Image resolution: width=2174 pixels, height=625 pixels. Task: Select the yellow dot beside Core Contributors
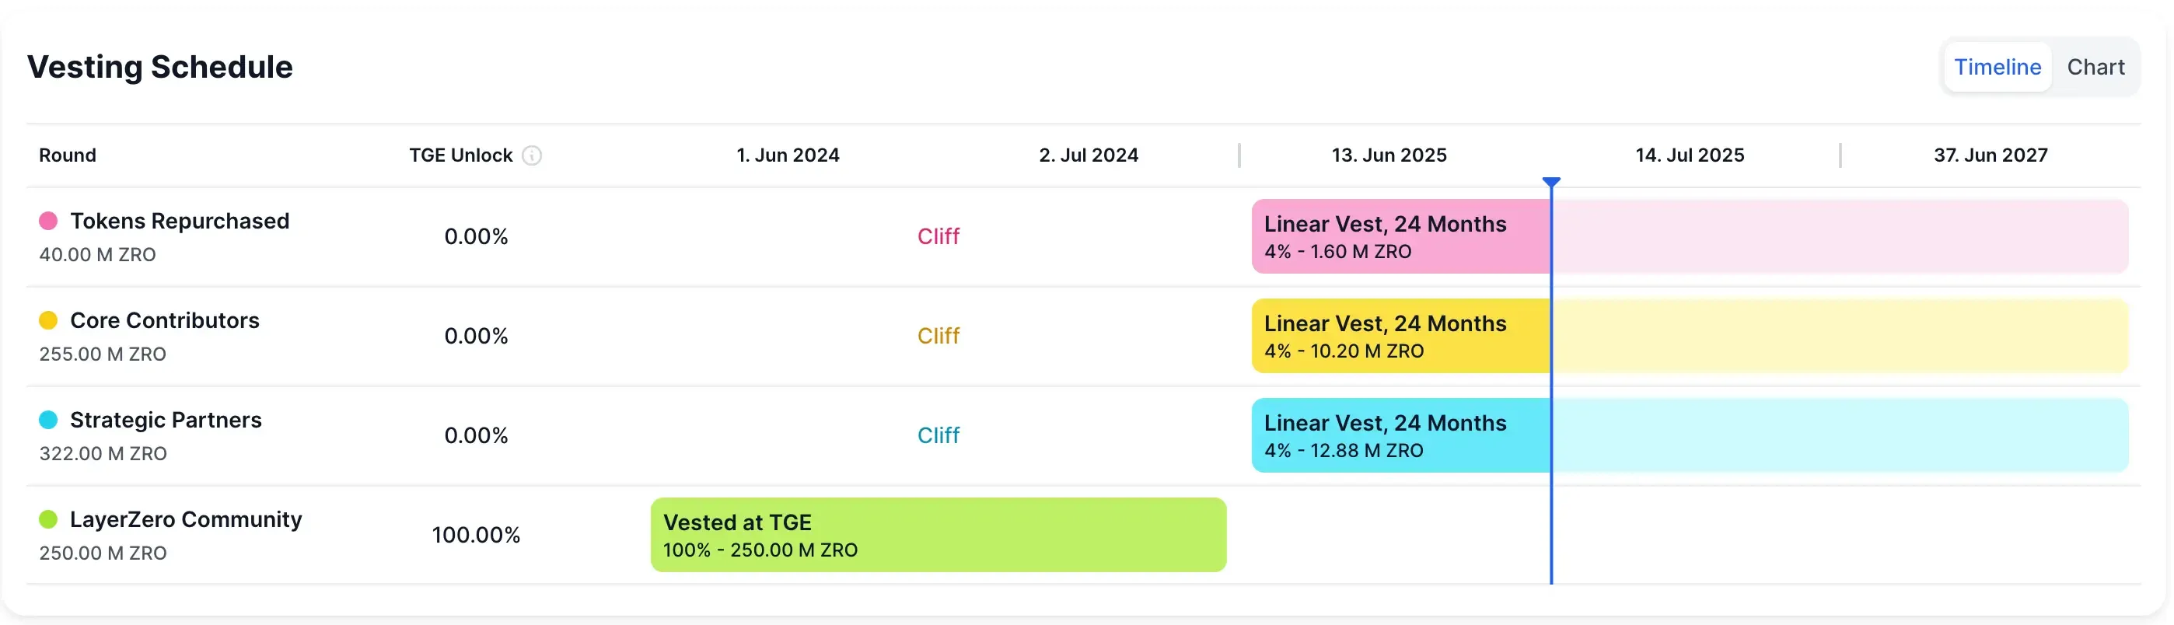[x=48, y=319]
